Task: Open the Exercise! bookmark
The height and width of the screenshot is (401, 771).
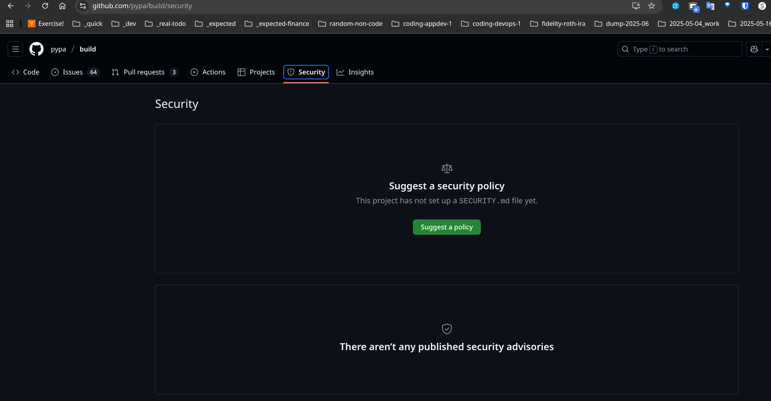Action: click(x=46, y=24)
